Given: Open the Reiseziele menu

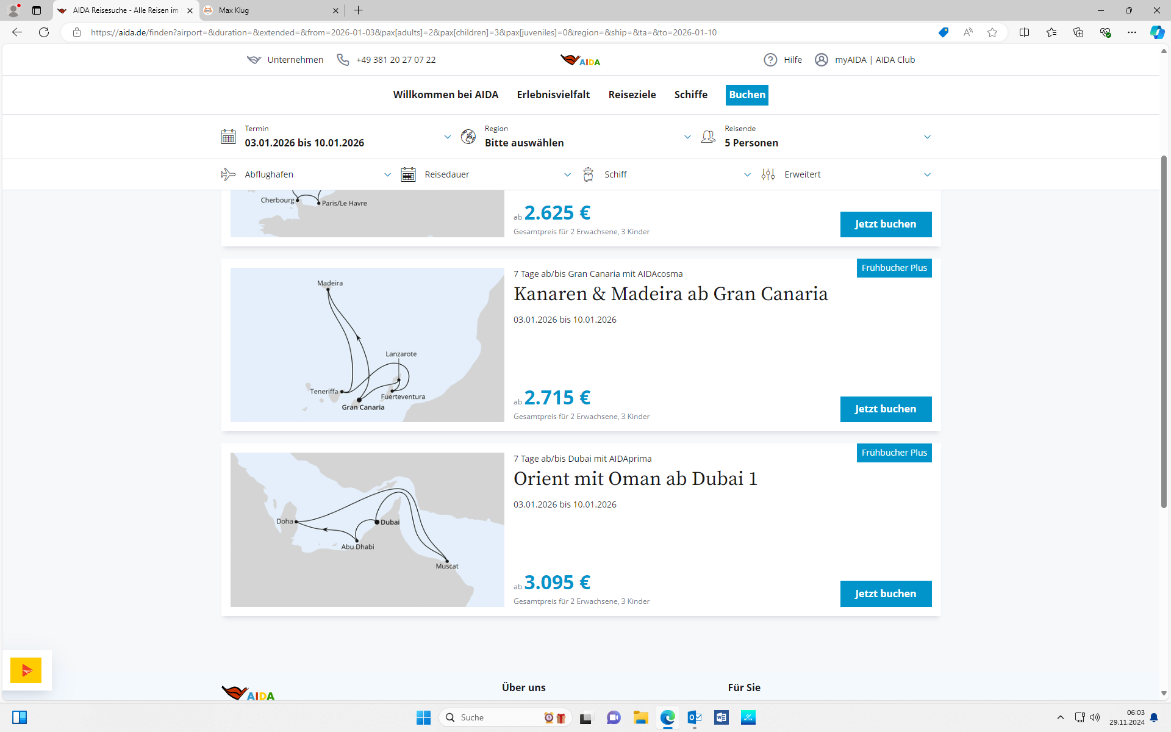Looking at the screenshot, I should 632,95.
